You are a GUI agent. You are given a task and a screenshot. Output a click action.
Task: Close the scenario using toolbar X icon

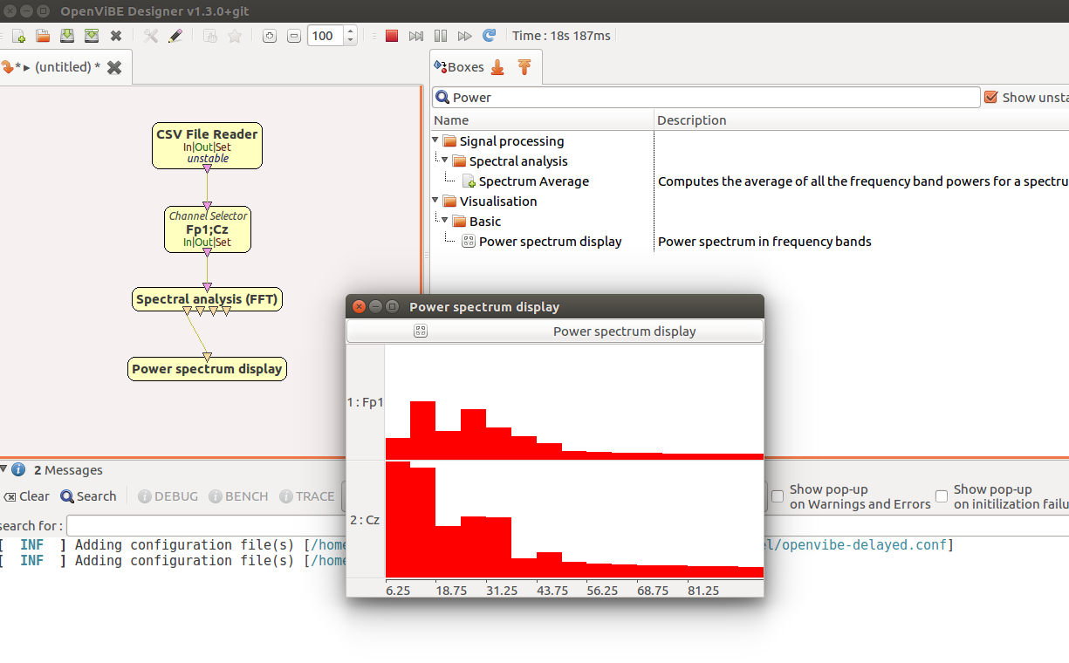[x=116, y=36]
